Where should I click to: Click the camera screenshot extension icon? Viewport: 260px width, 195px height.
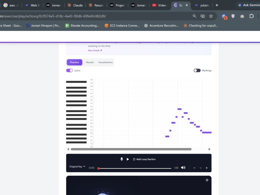(242, 16)
